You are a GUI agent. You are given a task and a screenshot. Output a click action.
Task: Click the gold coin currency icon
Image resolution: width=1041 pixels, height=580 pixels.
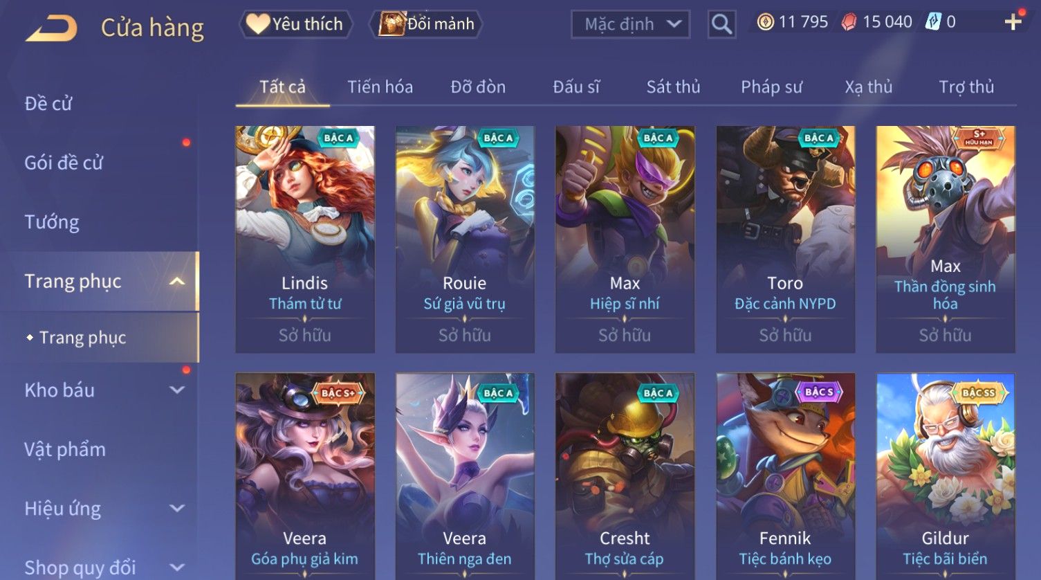point(765,22)
